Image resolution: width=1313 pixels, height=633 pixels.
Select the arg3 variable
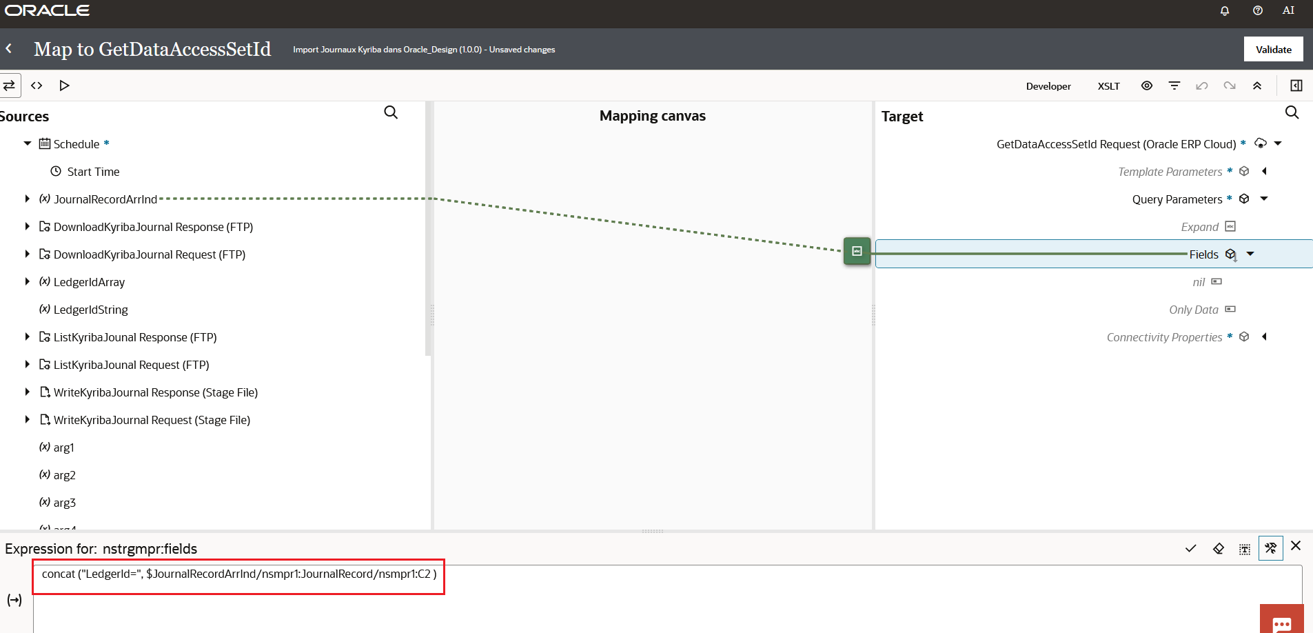pos(64,503)
